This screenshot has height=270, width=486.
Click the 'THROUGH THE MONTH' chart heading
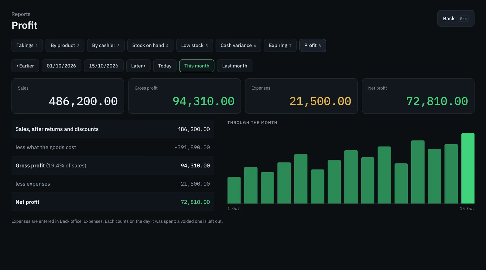click(252, 123)
